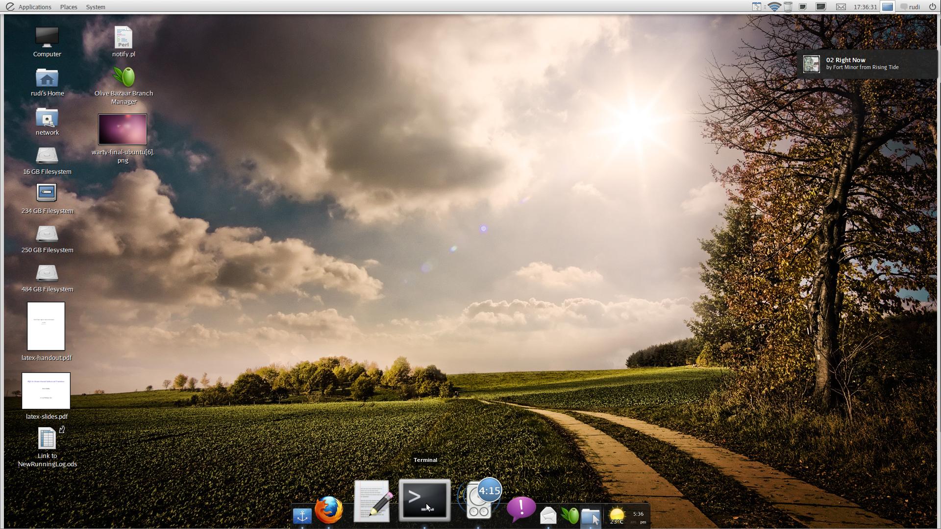Open the rudi user status menu

[910, 7]
